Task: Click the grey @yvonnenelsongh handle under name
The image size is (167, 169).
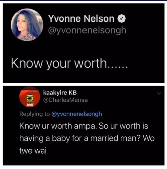Action: 87,30
